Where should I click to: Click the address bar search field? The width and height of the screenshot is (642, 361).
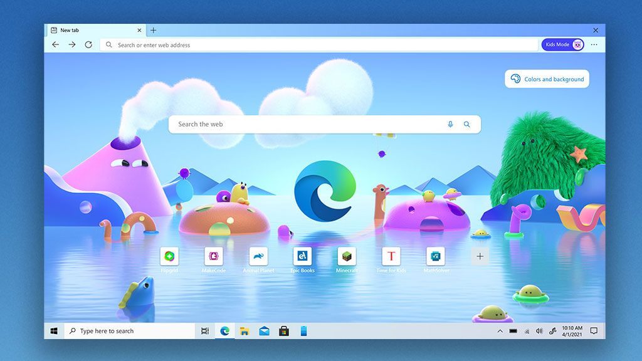[x=319, y=44]
